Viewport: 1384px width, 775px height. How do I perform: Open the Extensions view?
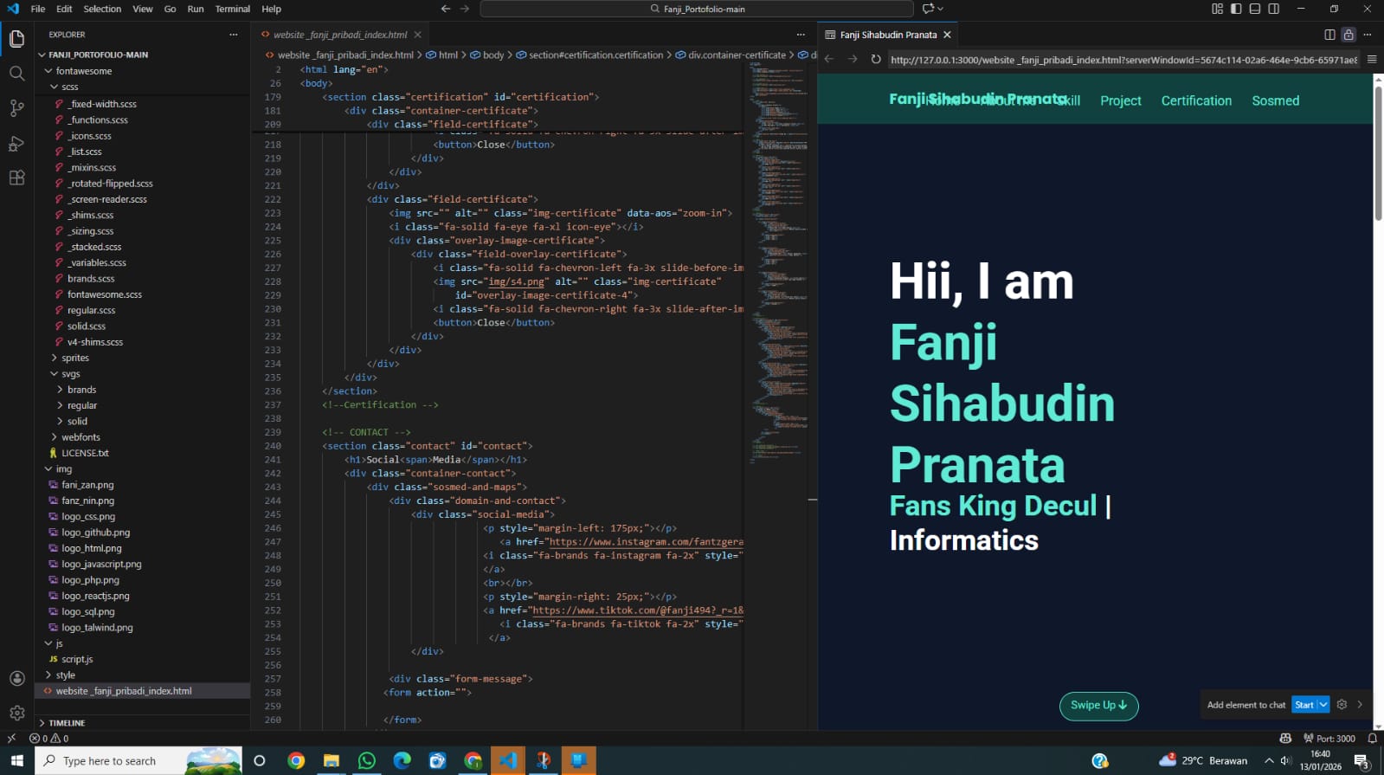16,178
